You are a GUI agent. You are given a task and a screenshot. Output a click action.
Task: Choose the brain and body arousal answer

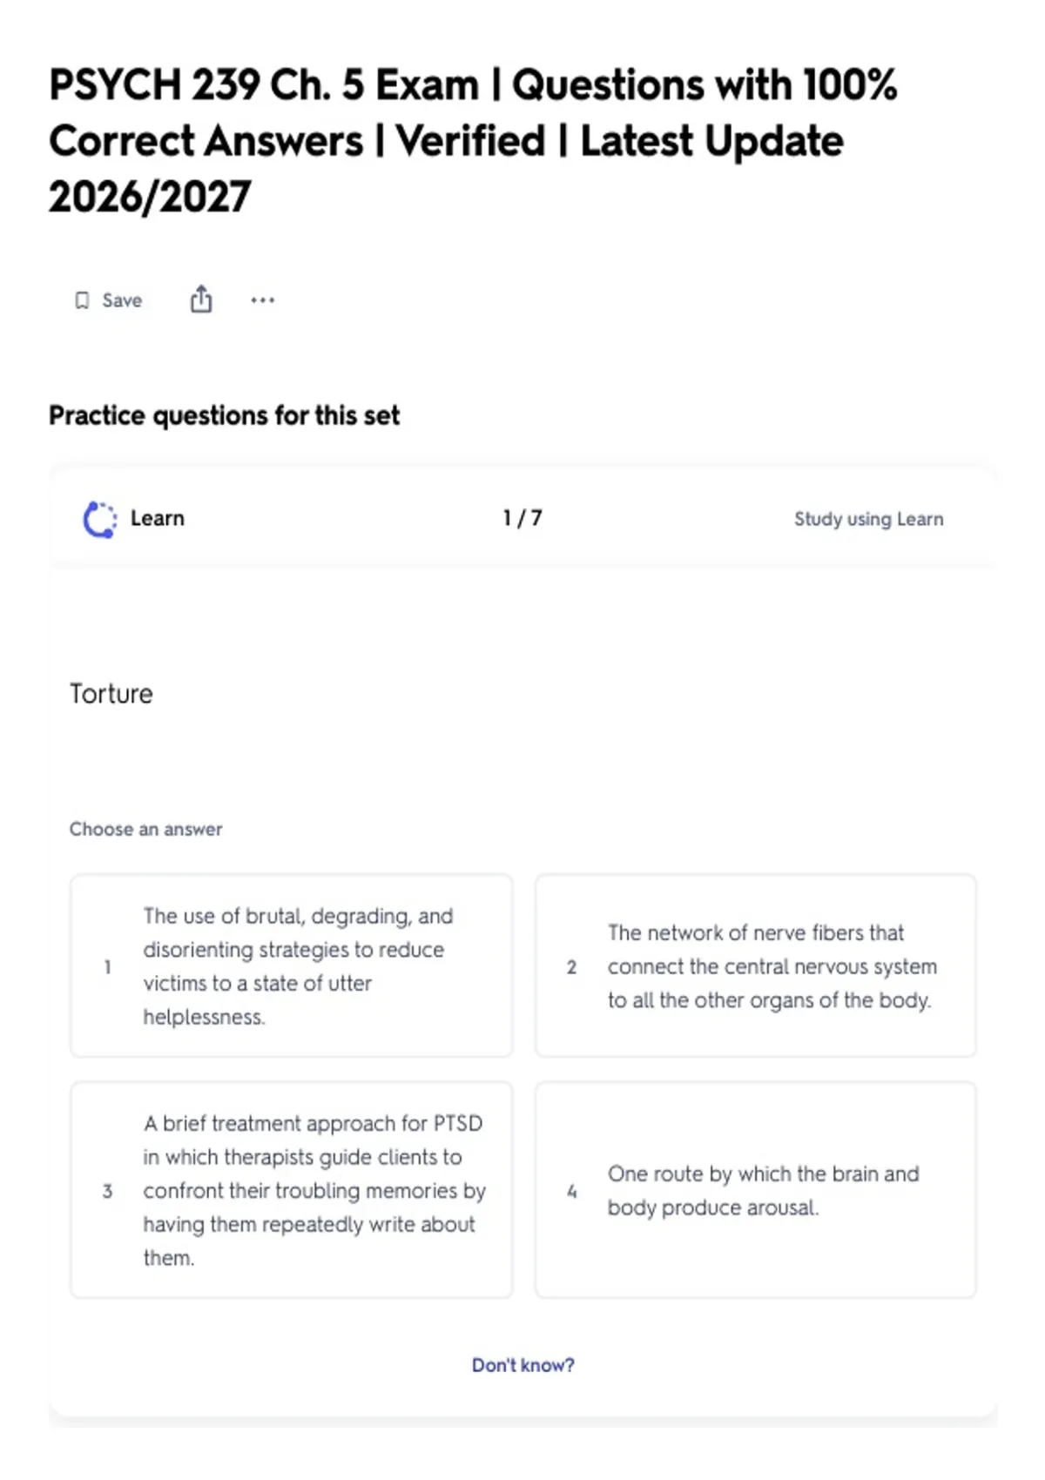pyautogui.click(x=756, y=1190)
